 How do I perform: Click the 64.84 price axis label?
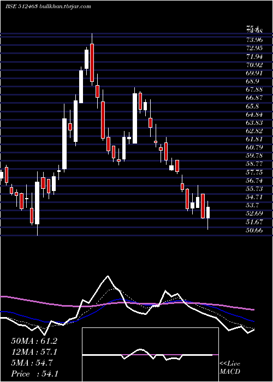pyautogui.click(x=254, y=115)
